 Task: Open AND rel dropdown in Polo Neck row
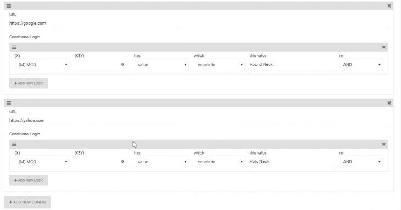coord(361,162)
